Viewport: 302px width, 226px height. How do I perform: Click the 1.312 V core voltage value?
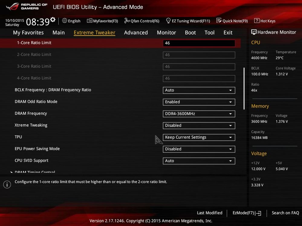281,74
